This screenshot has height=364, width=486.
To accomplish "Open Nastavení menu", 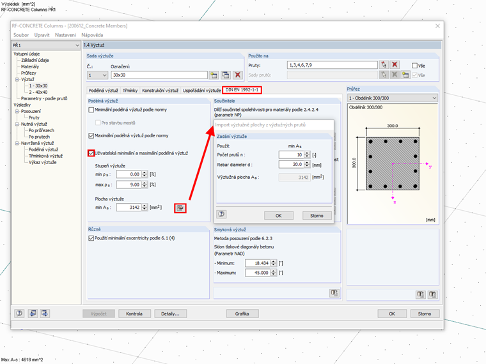I will (x=65, y=35).
